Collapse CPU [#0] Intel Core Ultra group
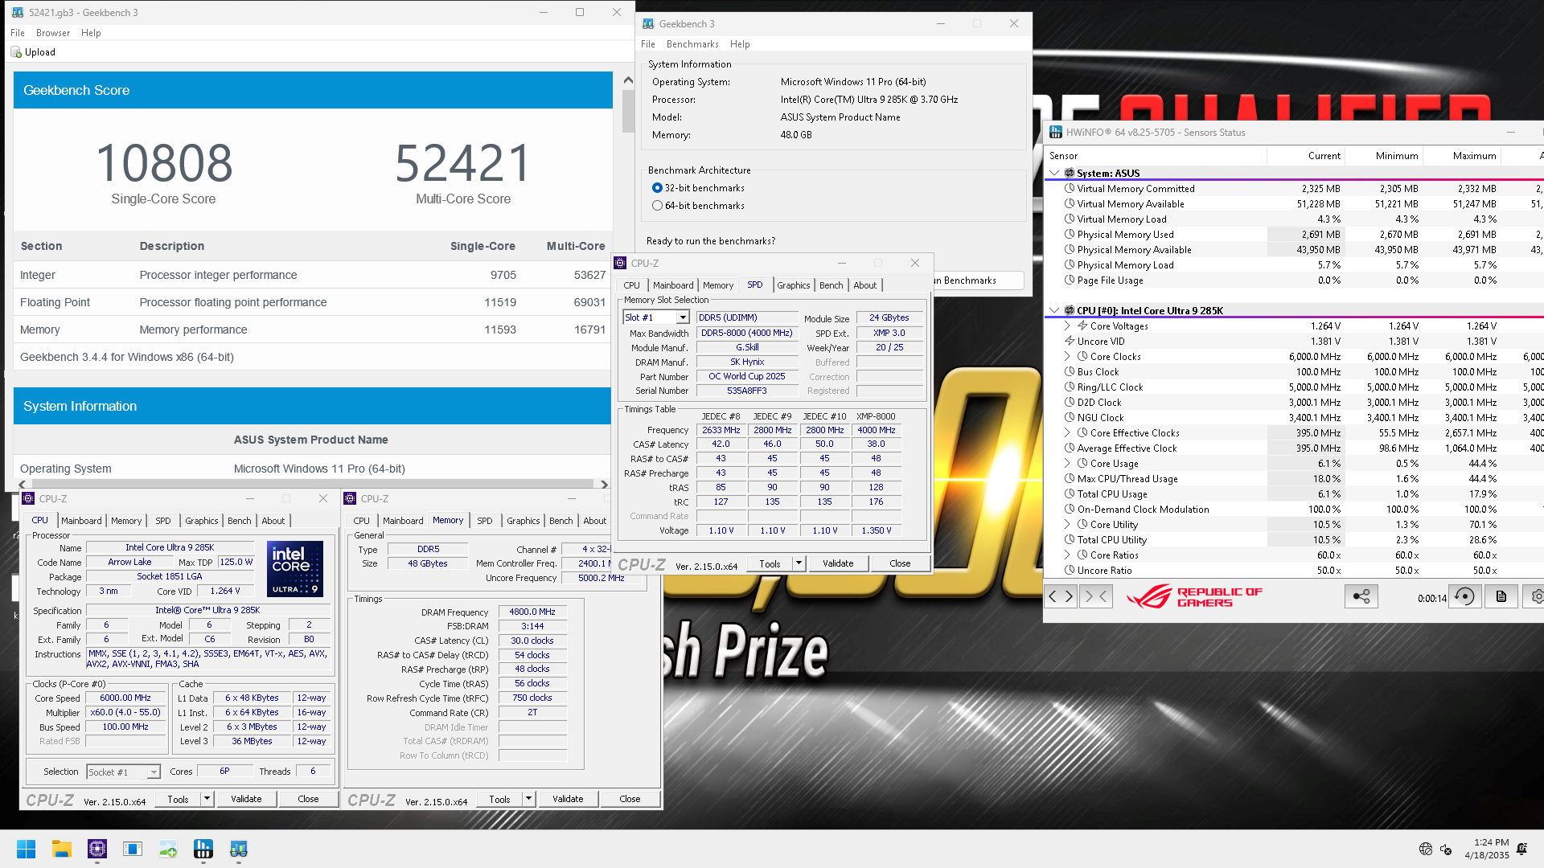Viewport: 1544px width, 868px height. (x=1054, y=310)
